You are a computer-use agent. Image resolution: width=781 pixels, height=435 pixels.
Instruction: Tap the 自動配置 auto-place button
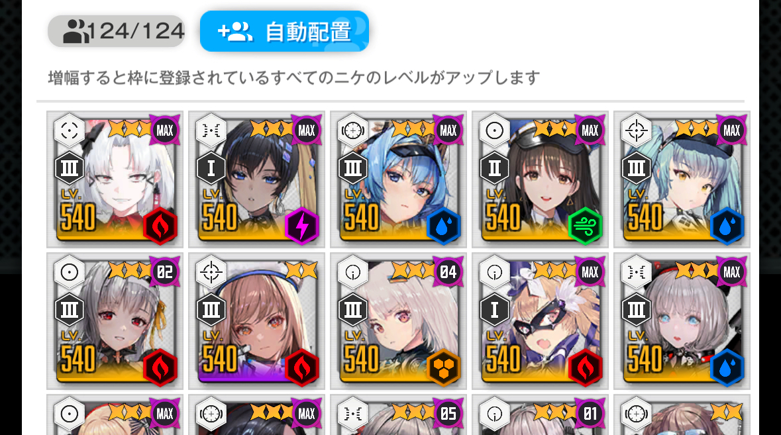284,31
